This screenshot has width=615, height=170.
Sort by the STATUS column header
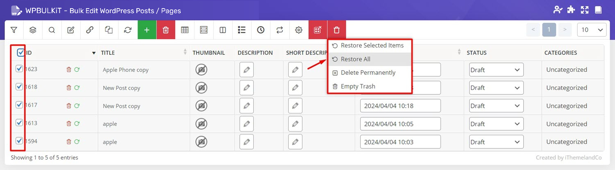point(477,53)
